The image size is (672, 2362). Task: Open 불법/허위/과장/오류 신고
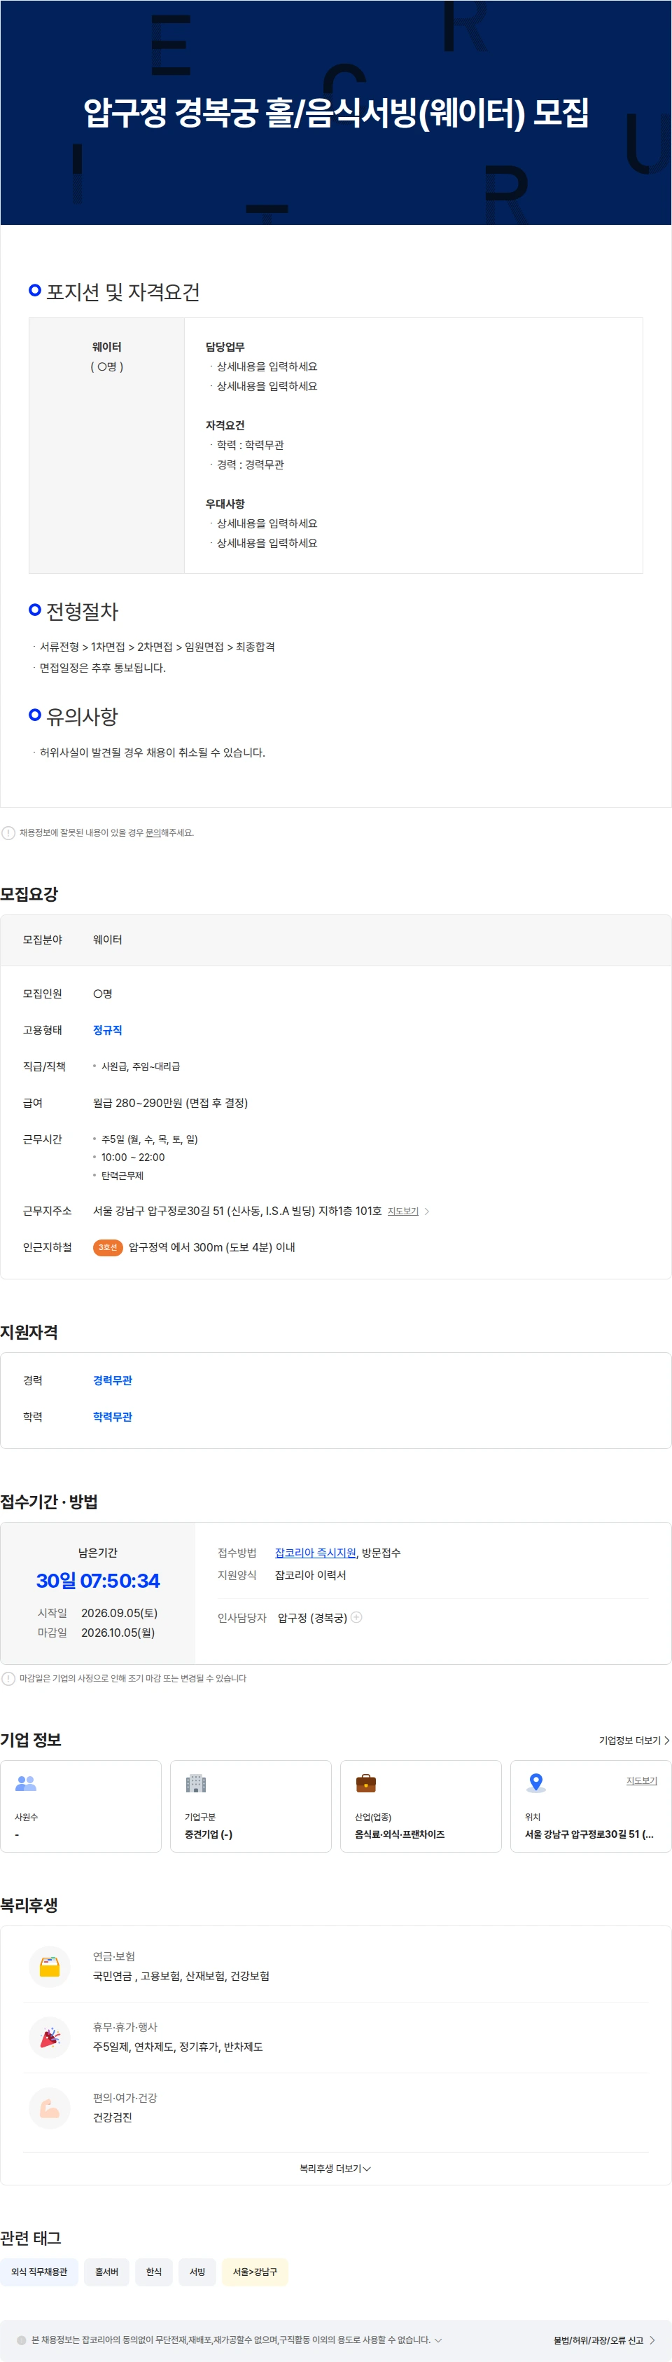(x=604, y=2340)
